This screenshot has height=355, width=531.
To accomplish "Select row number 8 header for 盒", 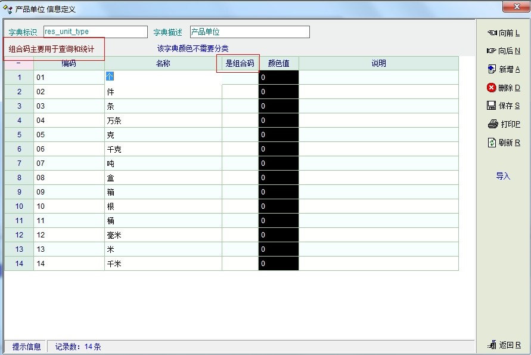I will (x=19, y=178).
